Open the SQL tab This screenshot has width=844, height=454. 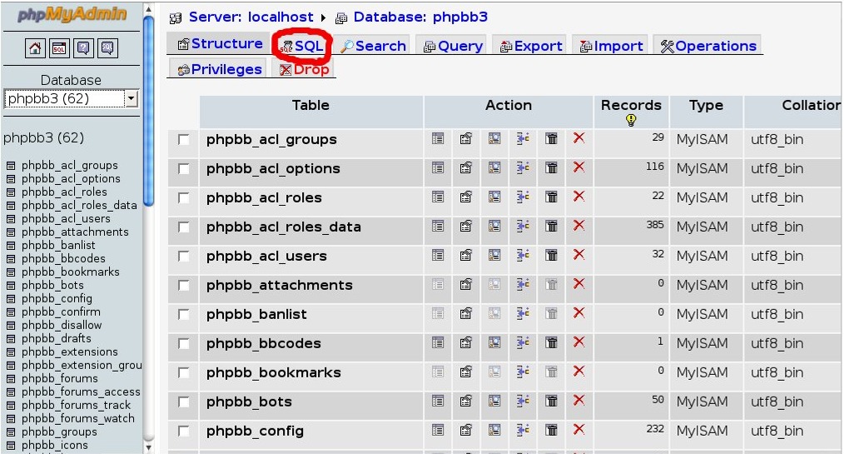[302, 46]
